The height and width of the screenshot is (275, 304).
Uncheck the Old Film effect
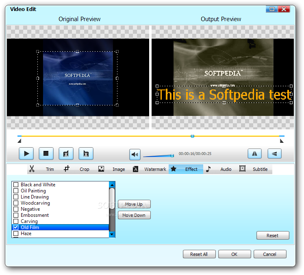click(16, 227)
